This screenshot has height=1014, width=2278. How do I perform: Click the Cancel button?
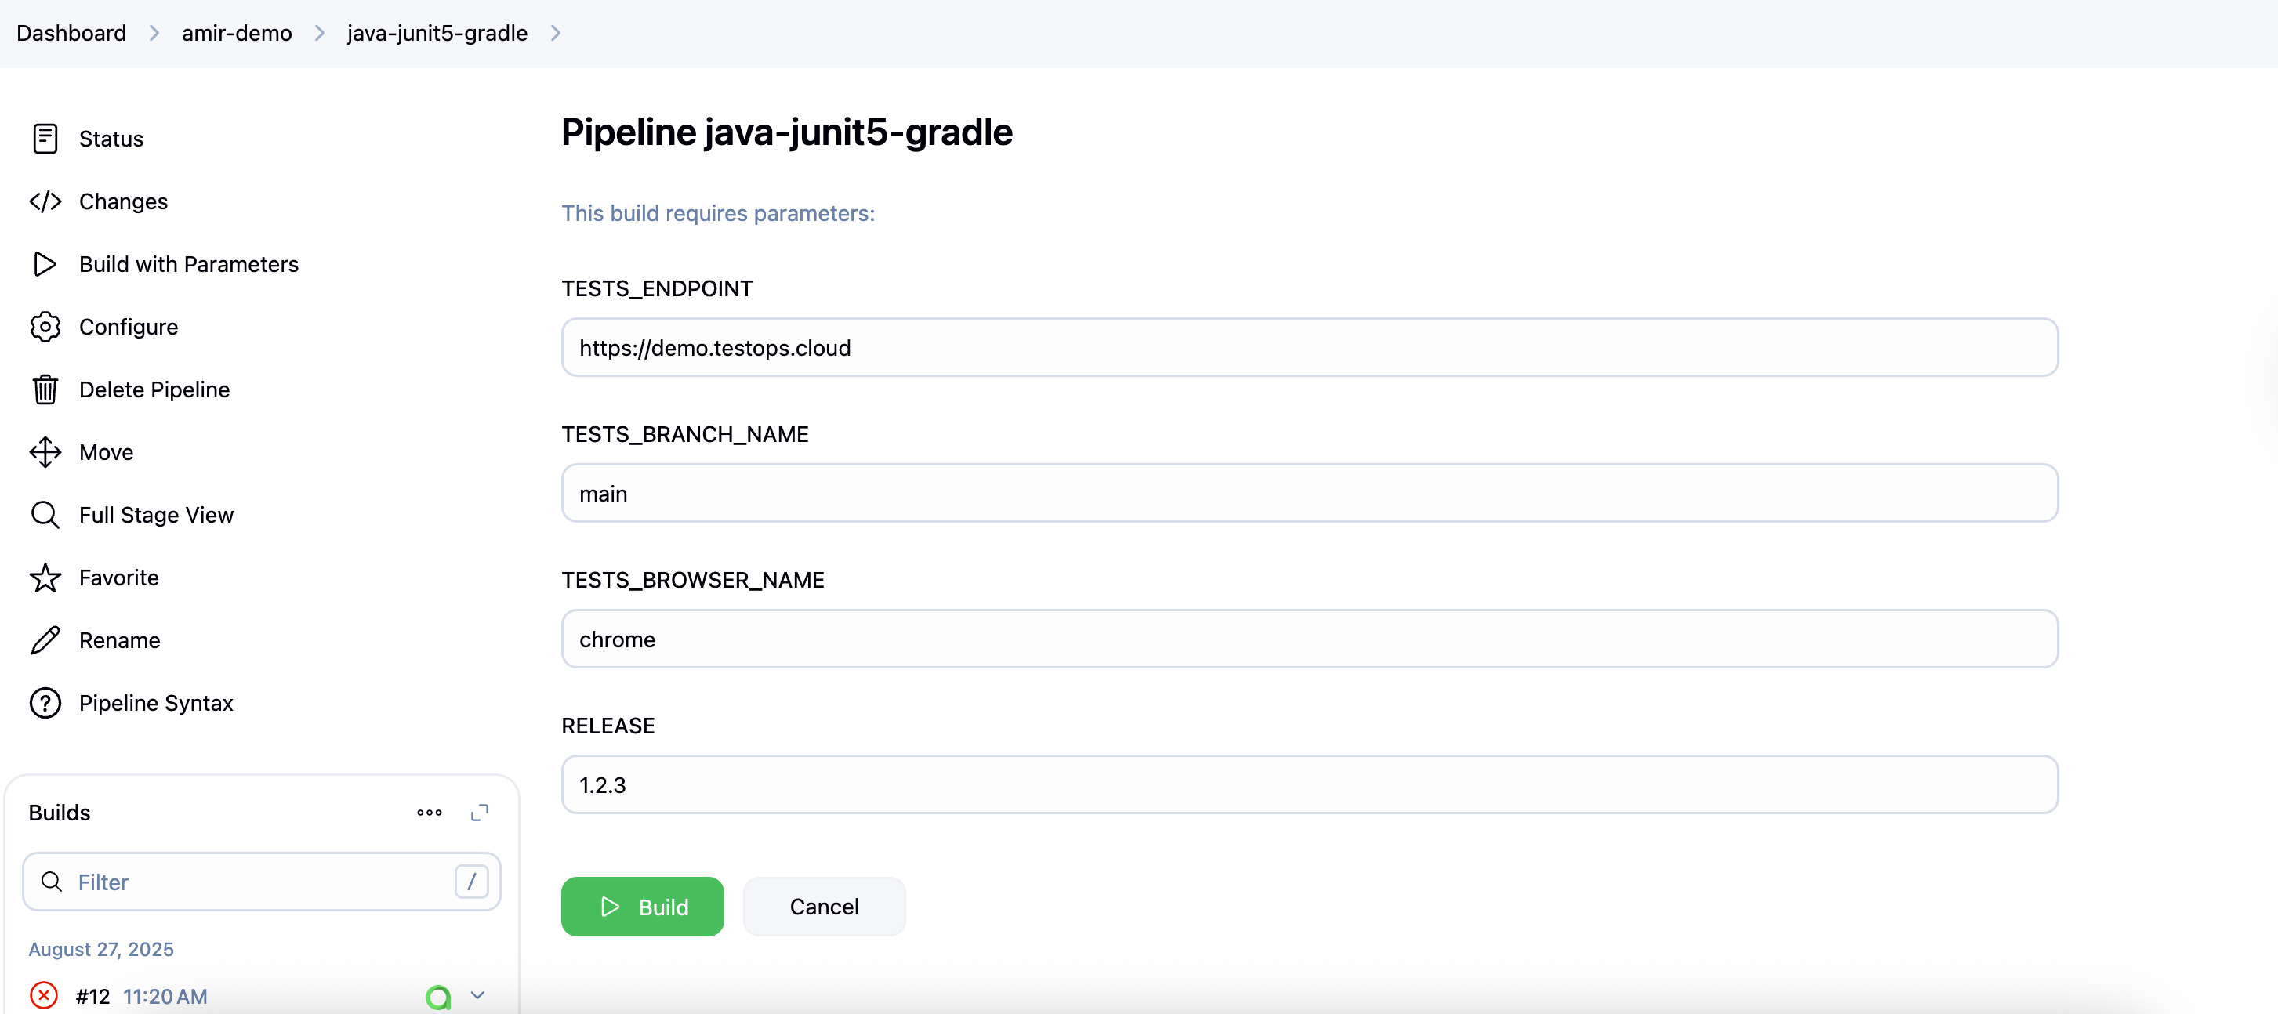click(823, 907)
